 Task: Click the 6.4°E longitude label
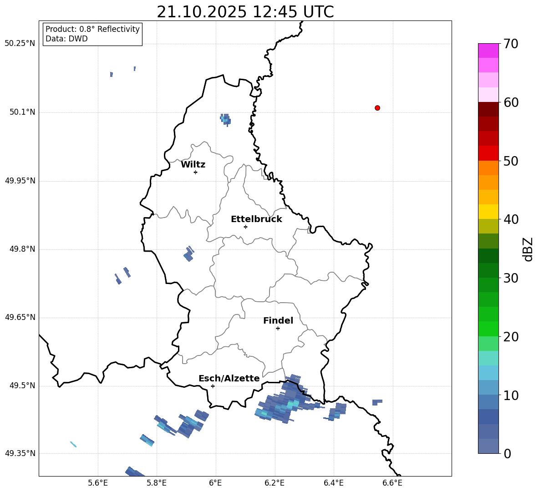[x=333, y=483]
